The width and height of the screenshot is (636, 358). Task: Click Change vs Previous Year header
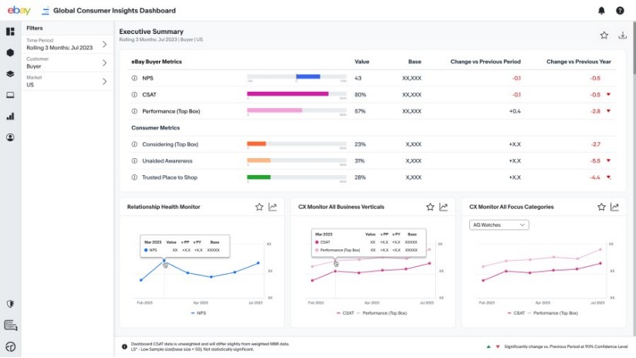pyautogui.click(x=579, y=62)
